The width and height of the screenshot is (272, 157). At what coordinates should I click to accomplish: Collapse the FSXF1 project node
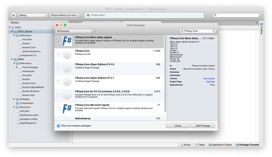pos(12,59)
